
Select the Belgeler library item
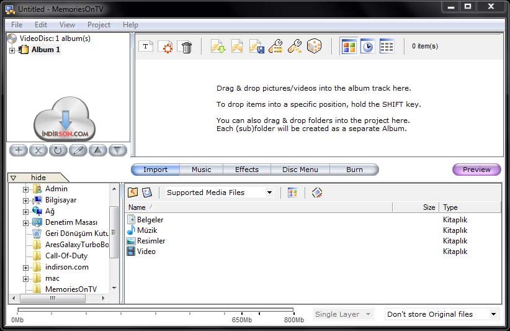[x=145, y=220]
